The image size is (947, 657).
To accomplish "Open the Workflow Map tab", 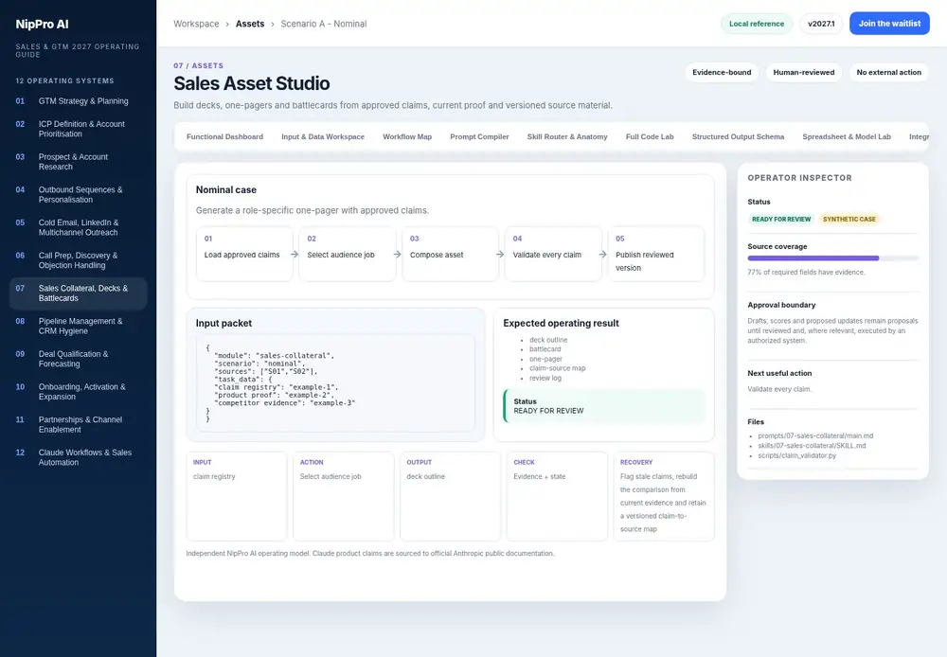I will tap(407, 137).
